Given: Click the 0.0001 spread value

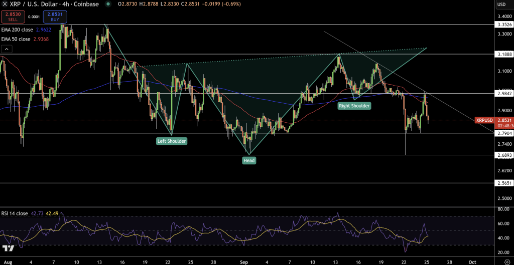Looking at the screenshot, I should (x=34, y=17).
